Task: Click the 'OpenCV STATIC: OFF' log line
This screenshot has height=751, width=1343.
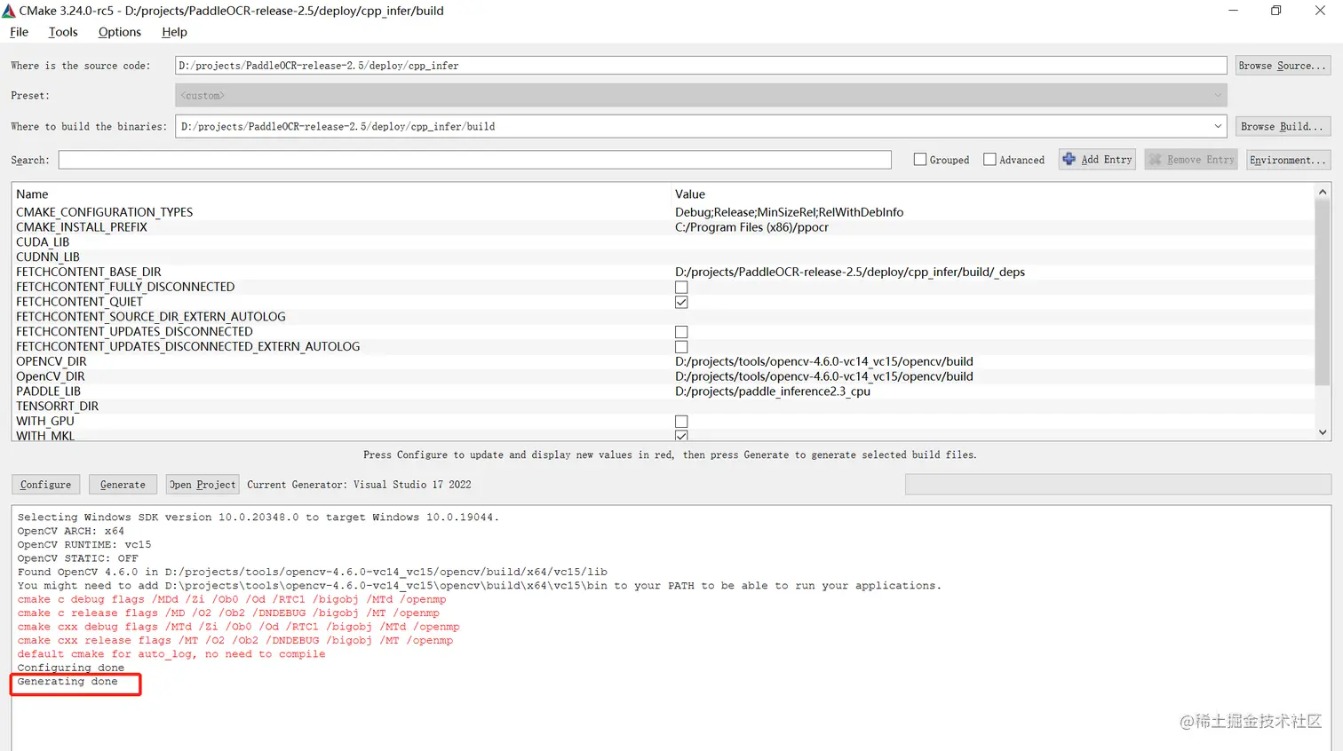Action: pos(78,558)
